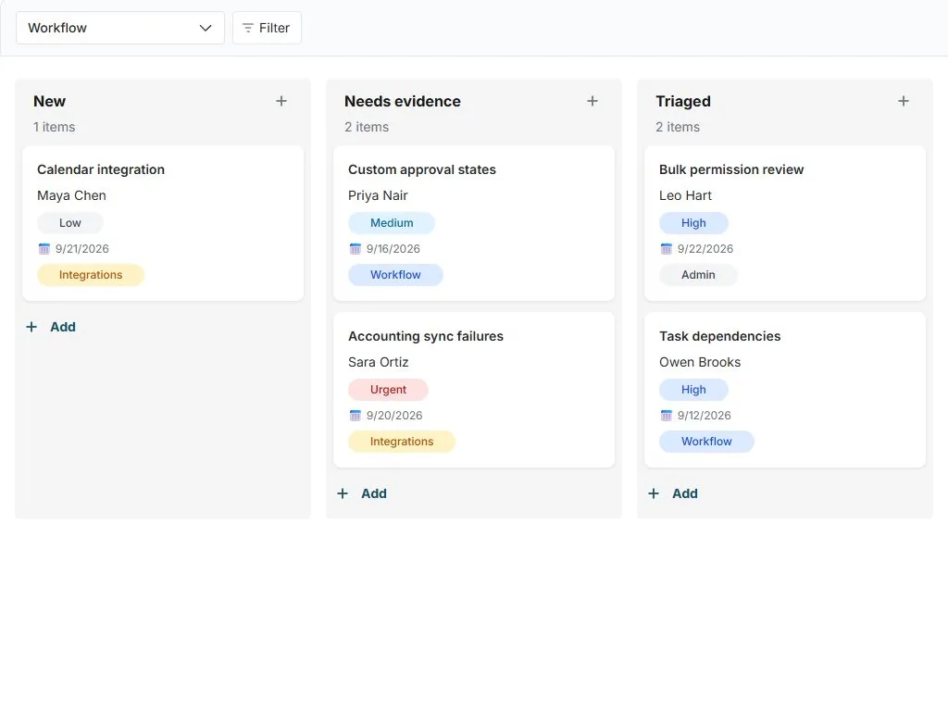Open the Workflow dropdown selector

point(119,28)
